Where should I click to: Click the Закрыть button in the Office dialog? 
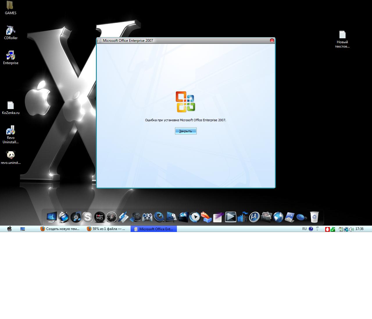[x=186, y=131]
